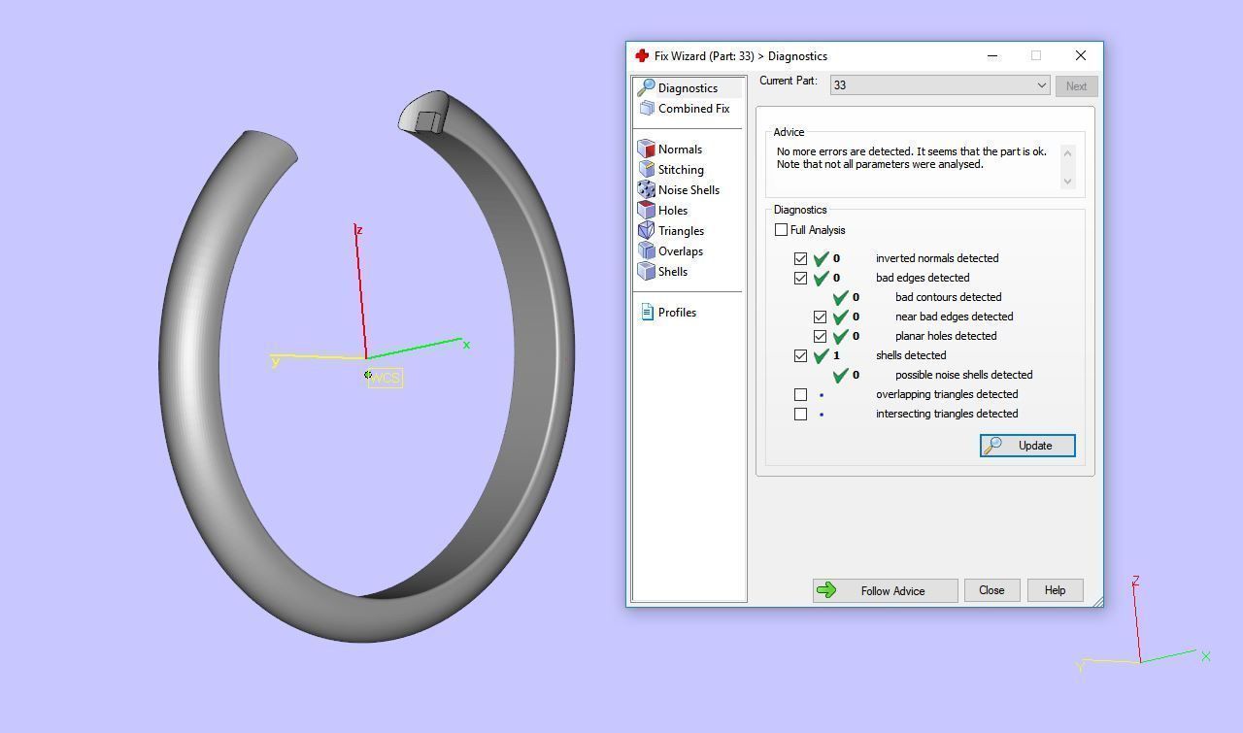Switch to the Stitching page
Viewport: 1243px width, 733px height.
pyautogui.click(x=681, y=170)
